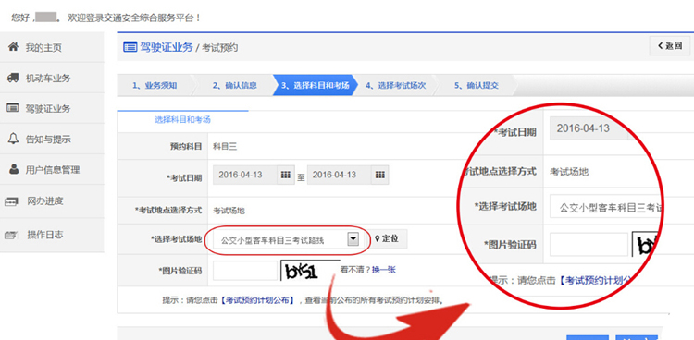
Task: Select step 3、选择科目和考场
Action: click(316, 85)
